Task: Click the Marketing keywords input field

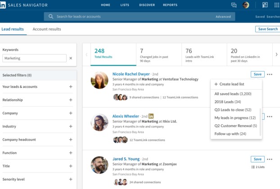Action: (x=35, y=58)
